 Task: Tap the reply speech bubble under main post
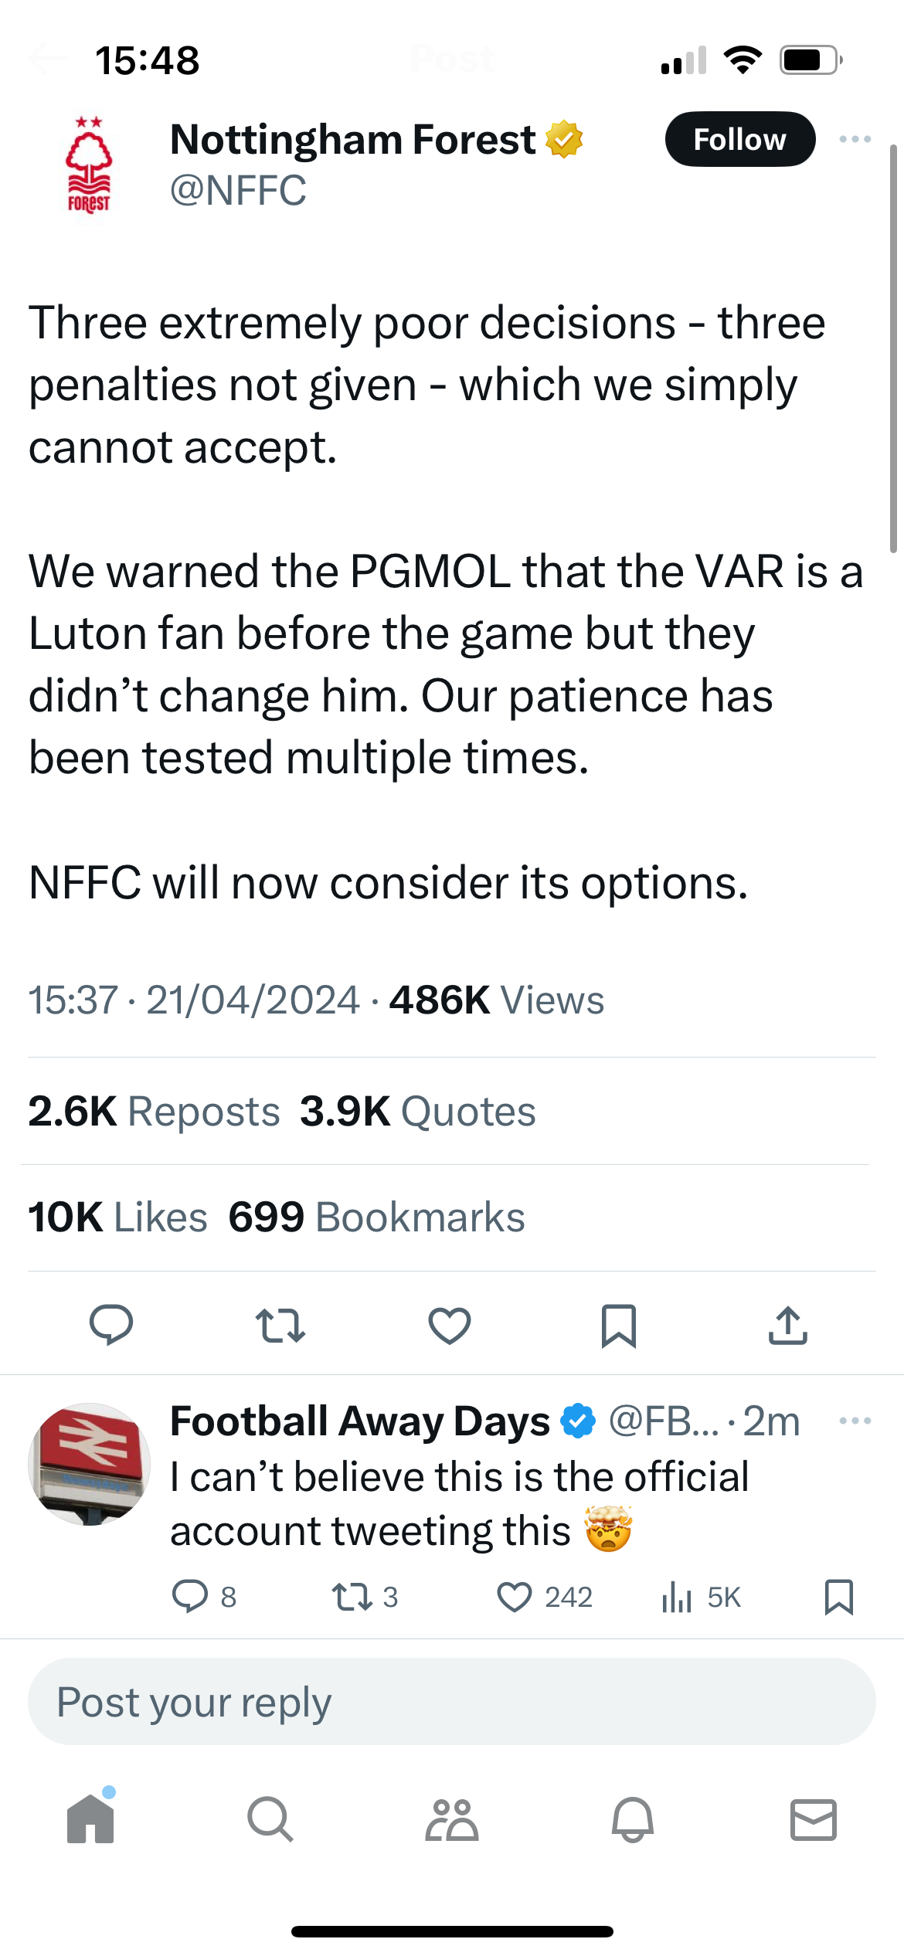click(x=111, y=1325)
